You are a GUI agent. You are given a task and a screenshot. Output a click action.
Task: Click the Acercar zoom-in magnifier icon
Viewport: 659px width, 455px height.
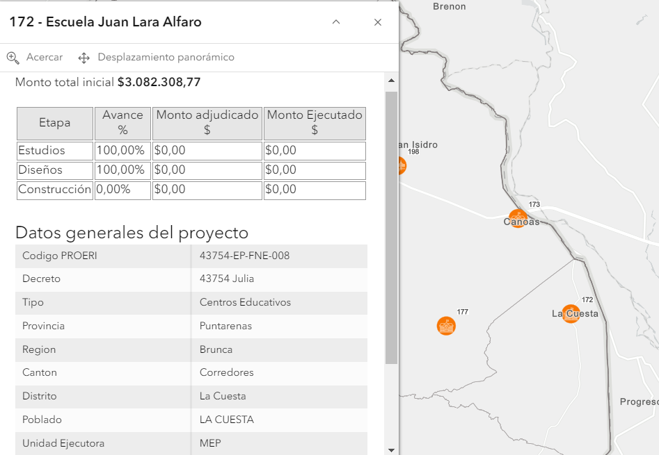tap(13, 58)
